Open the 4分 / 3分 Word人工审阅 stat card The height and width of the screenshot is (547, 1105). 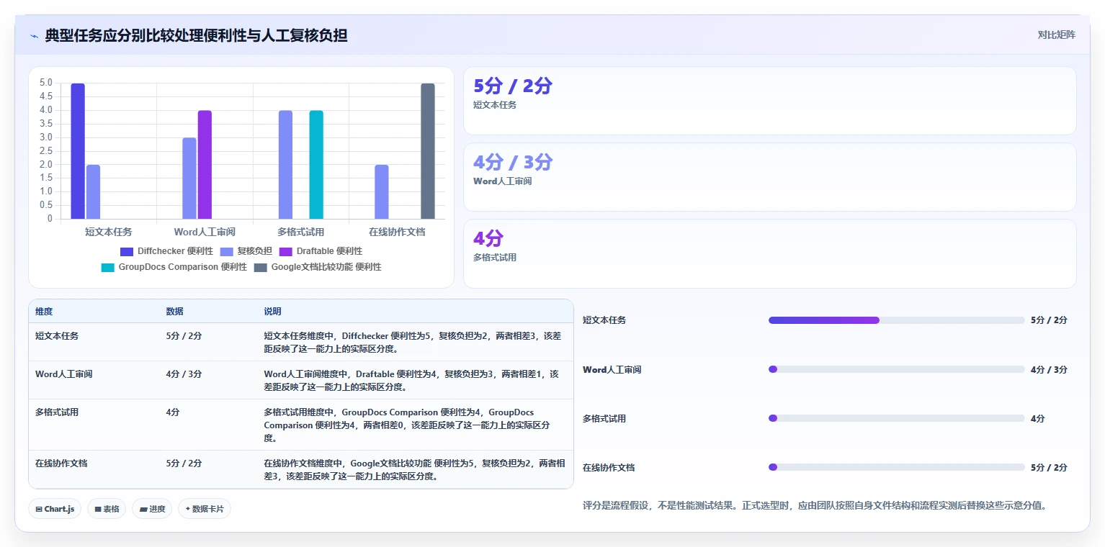[x=769, y=177]
